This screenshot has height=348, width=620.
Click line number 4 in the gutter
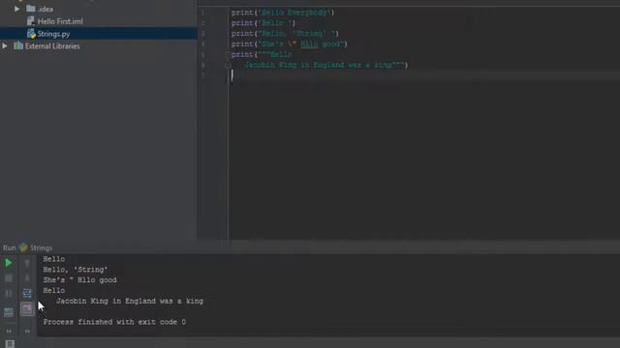click(202, 43)
